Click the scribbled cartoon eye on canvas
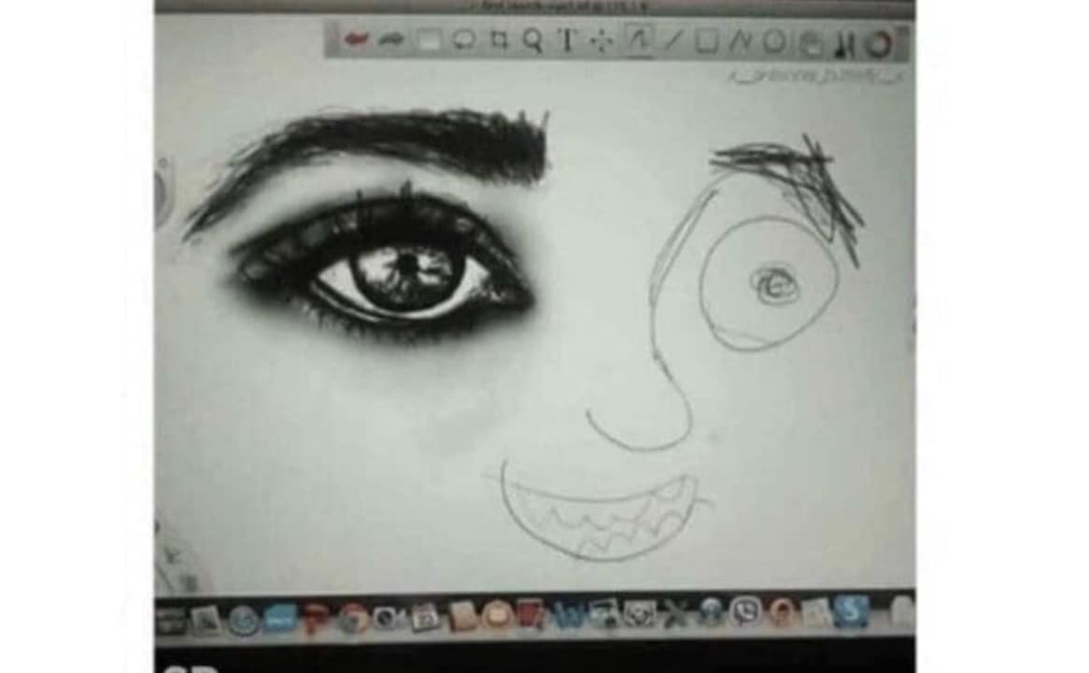Viewport: 1089px width, 673px height. pyautogui.click(x=773, y=285)
